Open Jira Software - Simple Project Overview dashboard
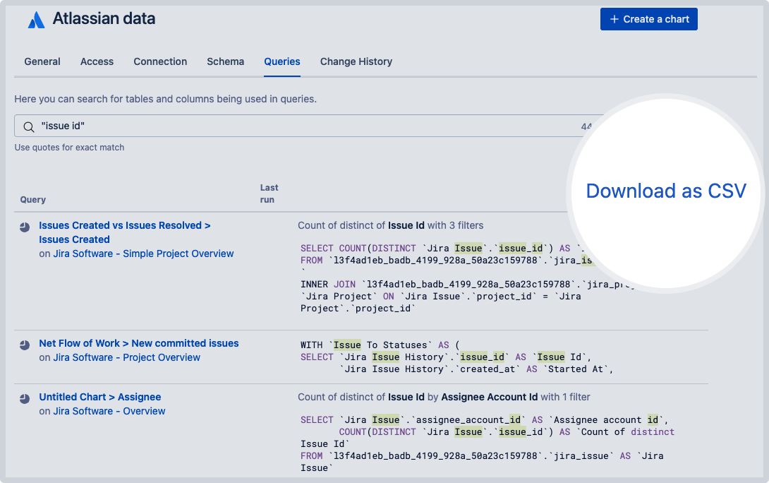 tap(143, 254)
